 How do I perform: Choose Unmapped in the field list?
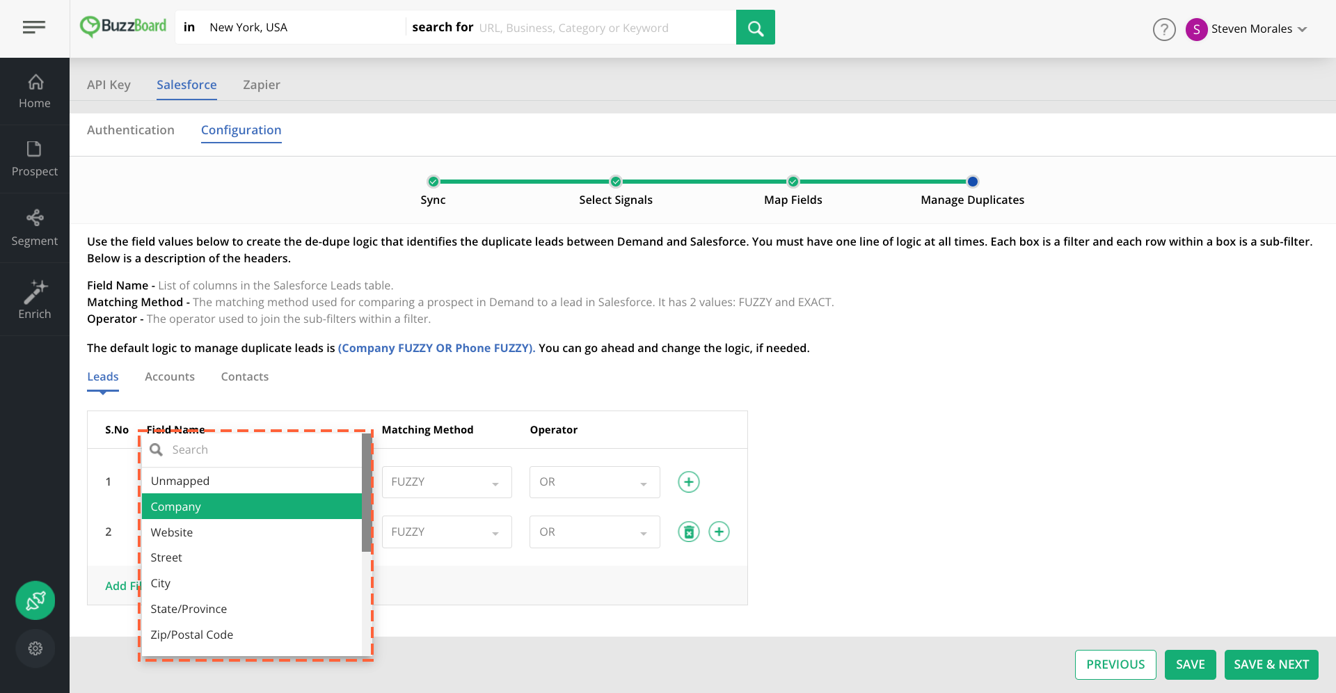coord(252,481)
